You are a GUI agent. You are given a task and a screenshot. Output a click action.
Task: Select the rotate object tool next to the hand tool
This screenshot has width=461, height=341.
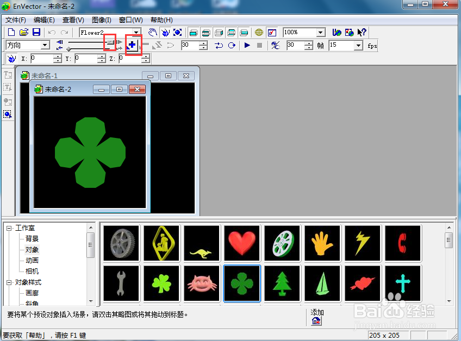coord(165,33)
